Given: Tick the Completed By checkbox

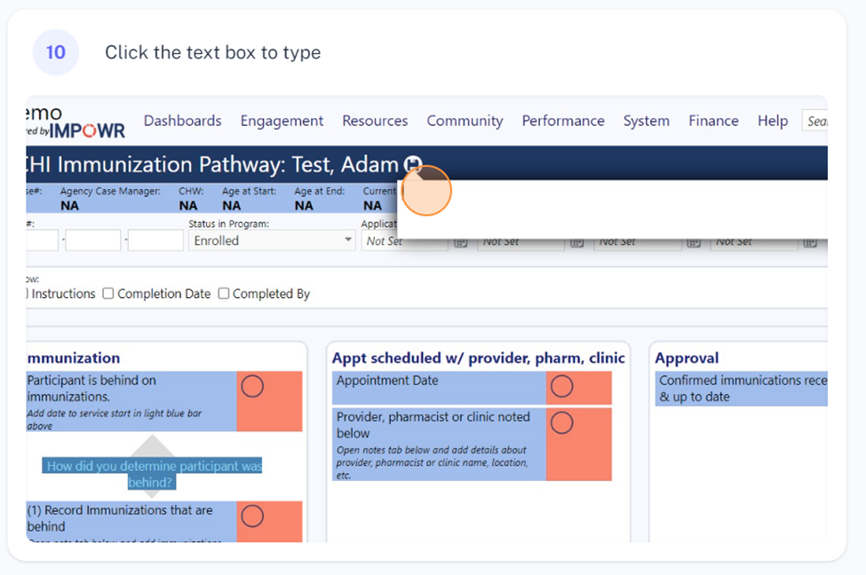Looking at the screenshot, I should coord(224,294).
